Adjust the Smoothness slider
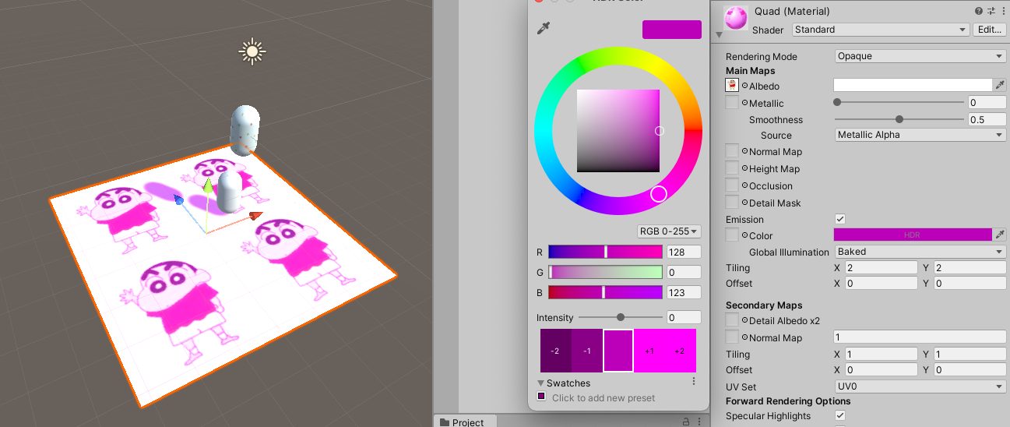Screen dimensions: 1010x427 899,119
